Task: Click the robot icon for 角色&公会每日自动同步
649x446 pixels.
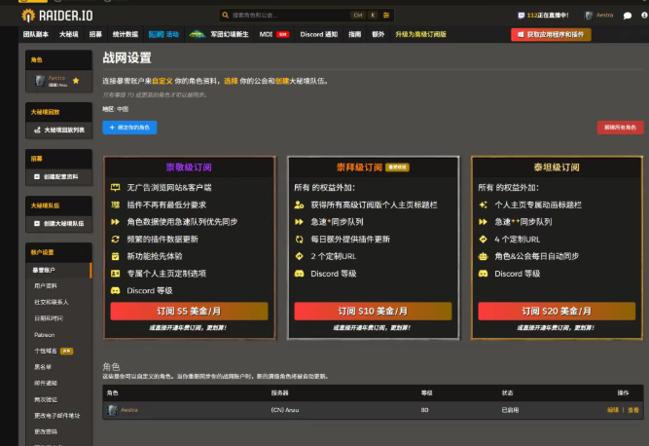Action: pyautogui.click(x=483, y=257)
